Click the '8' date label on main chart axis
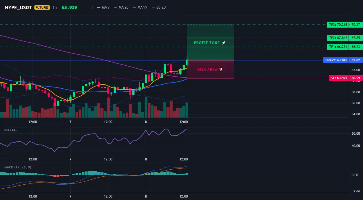 [x=146, y=121]
